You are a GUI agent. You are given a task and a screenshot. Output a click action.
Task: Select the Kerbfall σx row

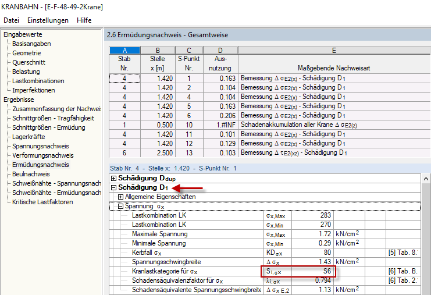click(265, 253)
